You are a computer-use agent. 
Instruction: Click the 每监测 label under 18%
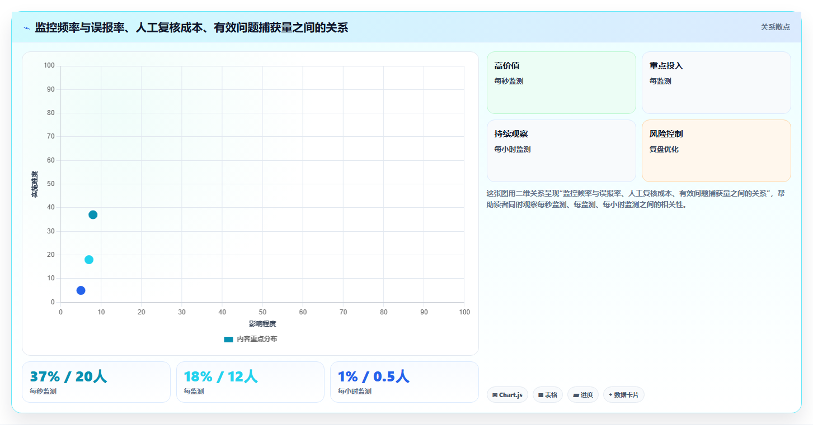click(x=194, y=391)
